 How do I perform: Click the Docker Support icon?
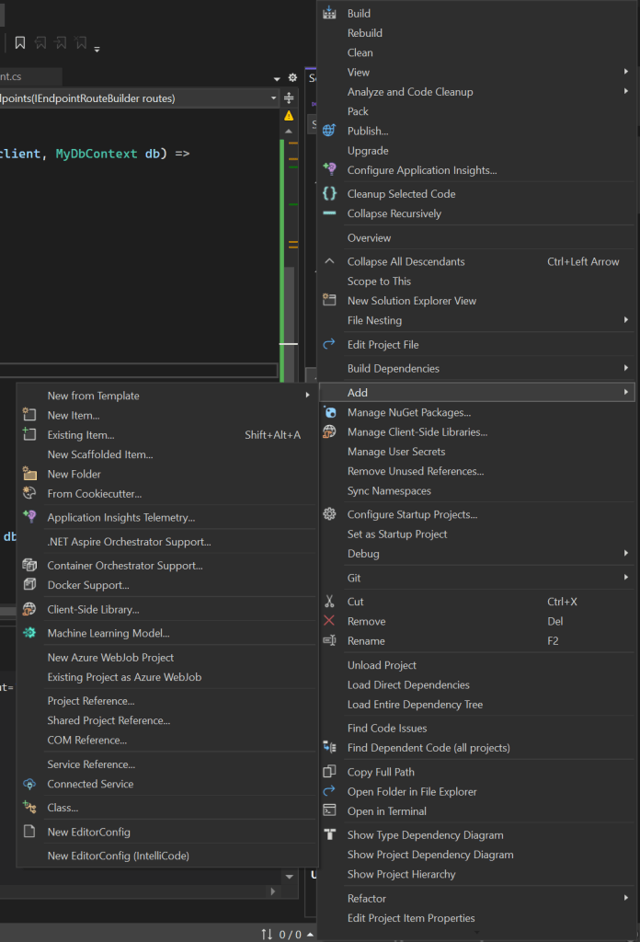pos(29,584)
